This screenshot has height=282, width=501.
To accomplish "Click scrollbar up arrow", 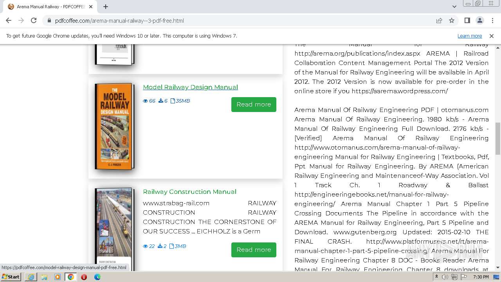I will (498, 47).
